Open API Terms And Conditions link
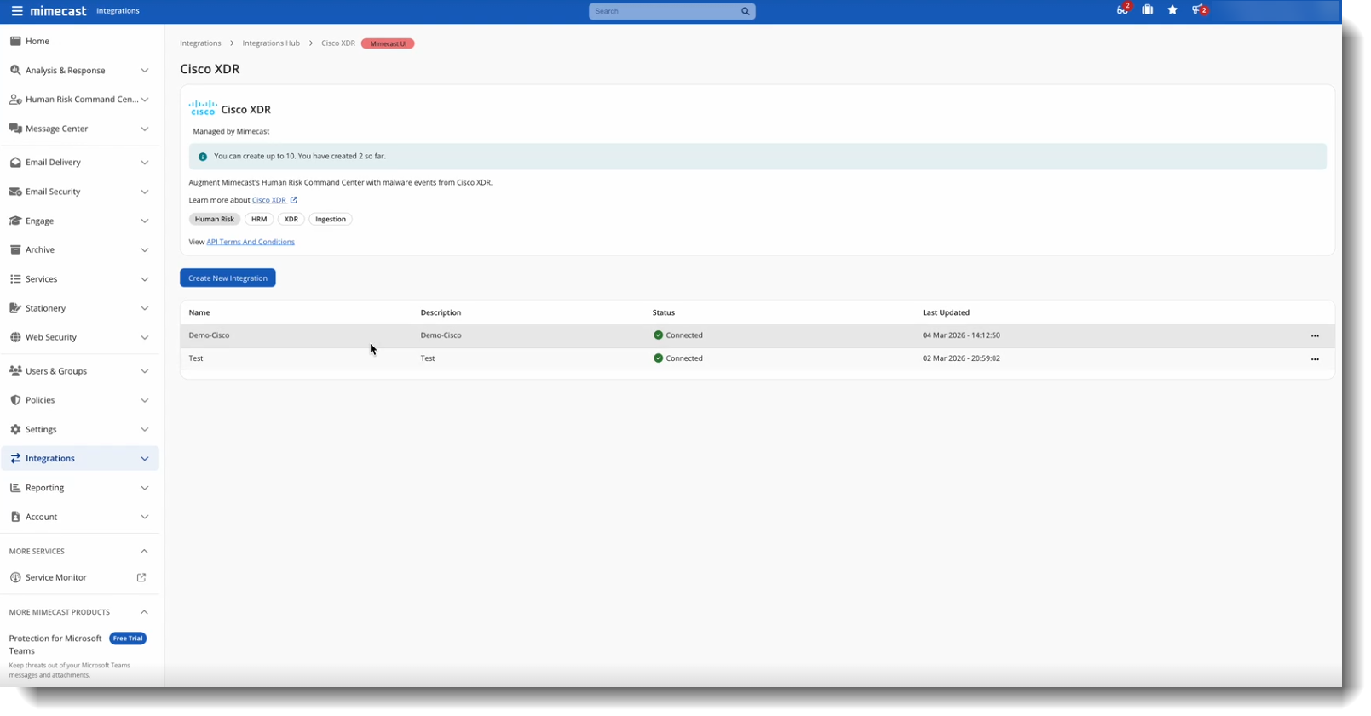The height and width of the screenshot is (716, 1371). 251,242
